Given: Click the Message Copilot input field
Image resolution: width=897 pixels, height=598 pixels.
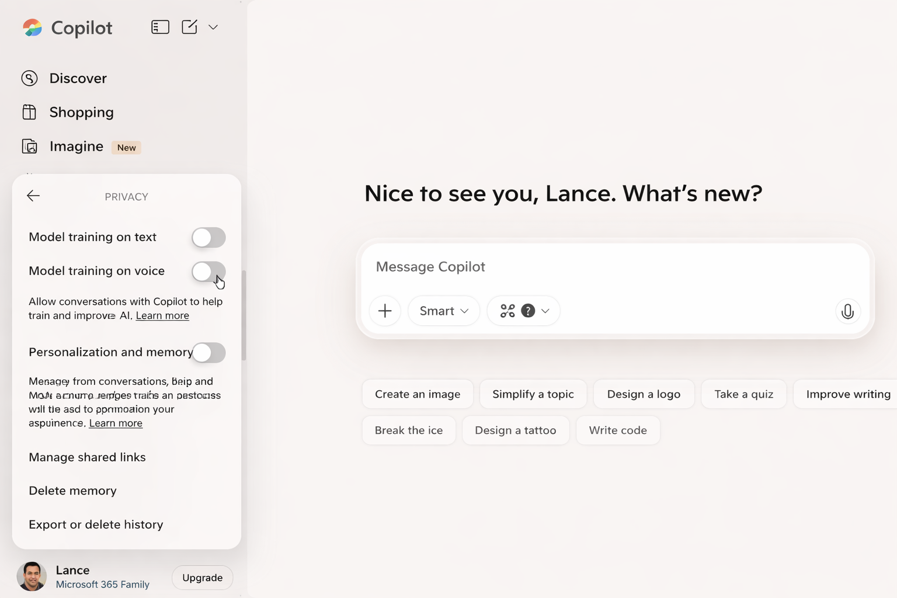Looking at the screenshot, I should [x=613, y=267].
